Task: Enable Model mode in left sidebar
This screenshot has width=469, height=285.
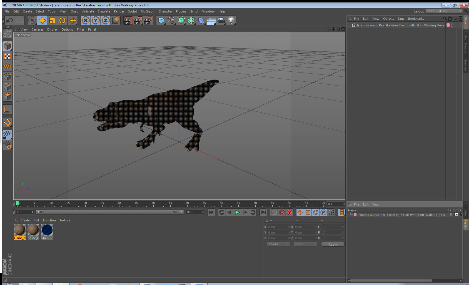Action: pos(8,46)
